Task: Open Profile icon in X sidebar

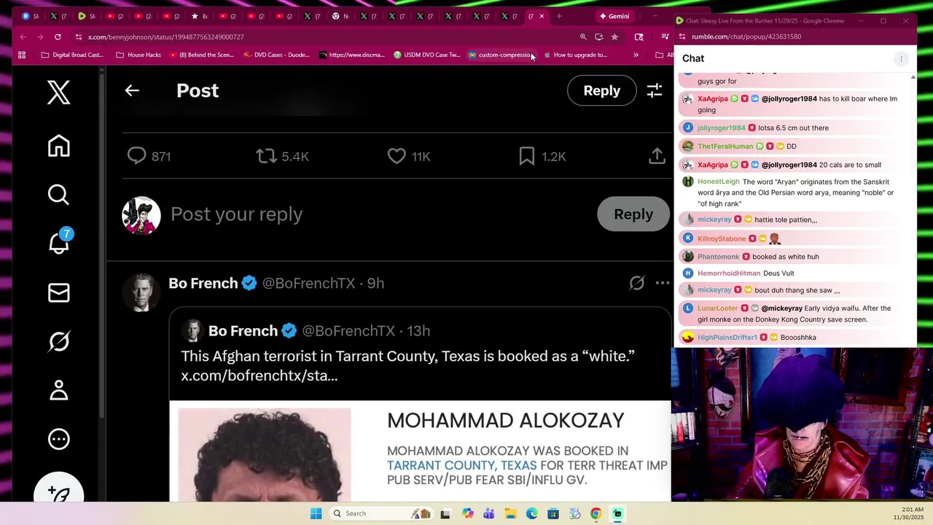Action: coord(58,390)
